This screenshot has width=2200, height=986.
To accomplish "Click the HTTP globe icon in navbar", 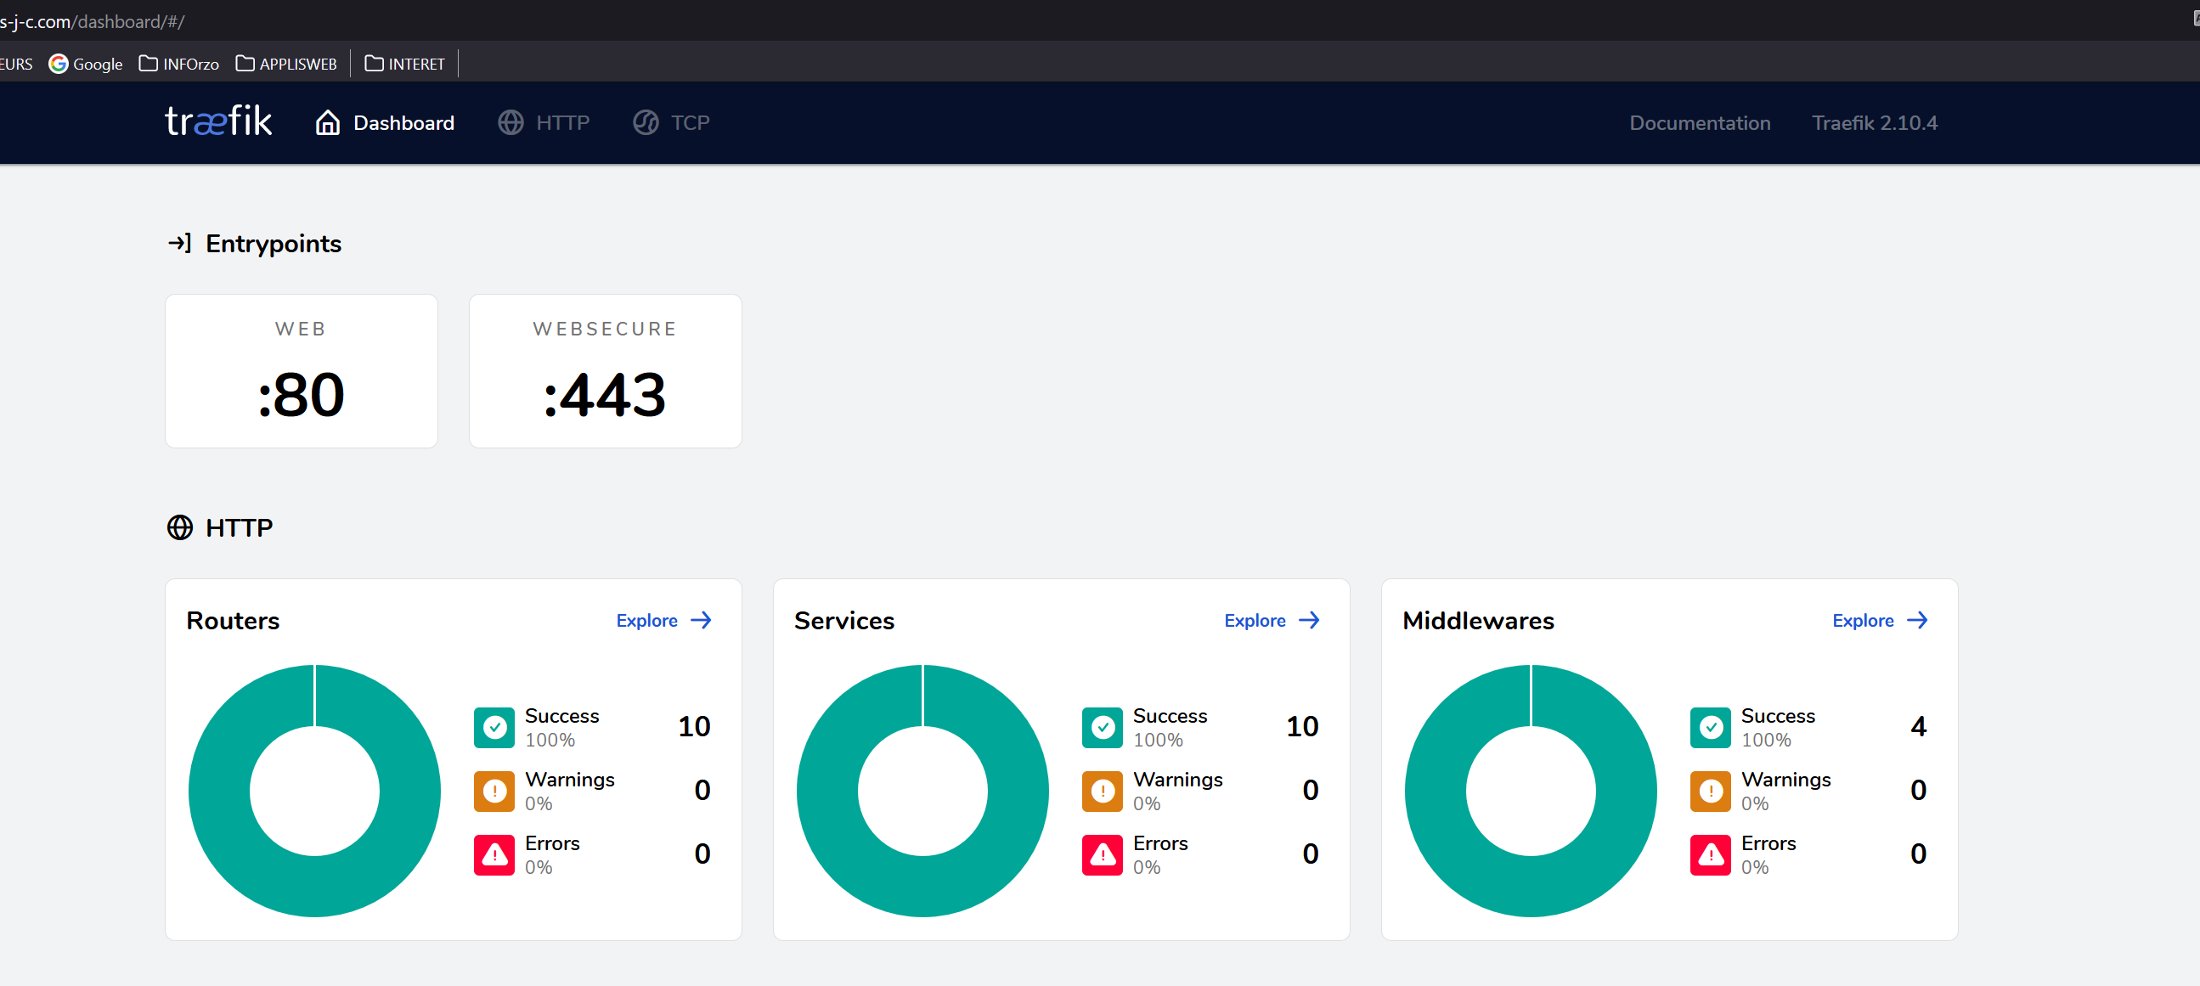I will (511, 123).
